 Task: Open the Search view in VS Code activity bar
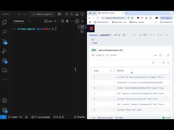(5, 32)
